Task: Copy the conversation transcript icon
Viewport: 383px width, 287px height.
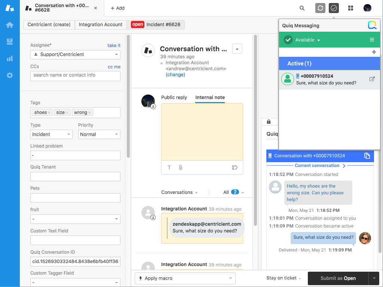Action: click(x=367, y=156)
